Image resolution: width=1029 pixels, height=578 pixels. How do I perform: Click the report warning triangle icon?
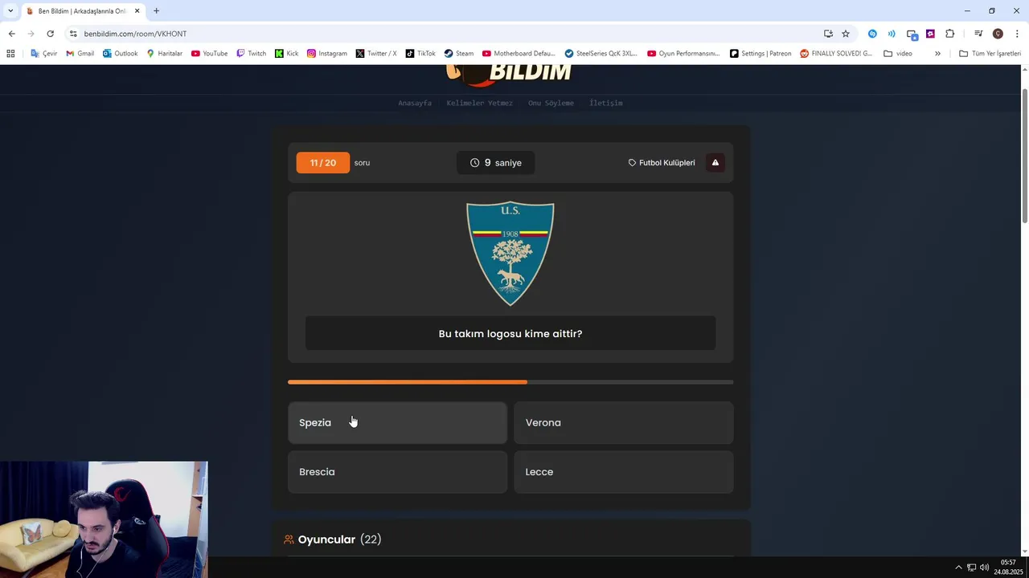[x=715, y=163]
